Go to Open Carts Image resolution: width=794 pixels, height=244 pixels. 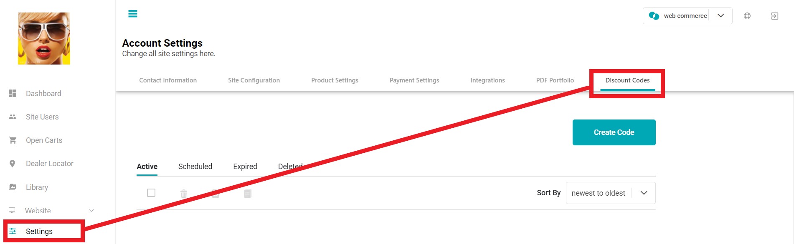[x=44, y=140]
